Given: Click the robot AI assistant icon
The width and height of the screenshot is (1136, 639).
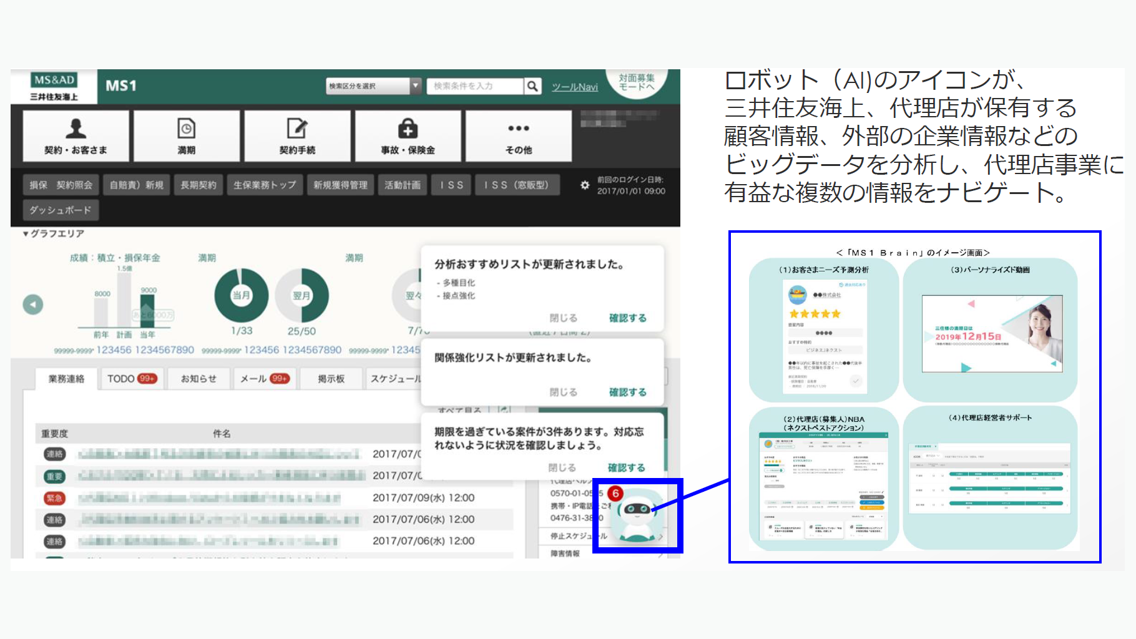Looking at the screenshot, I should [637, 515].
